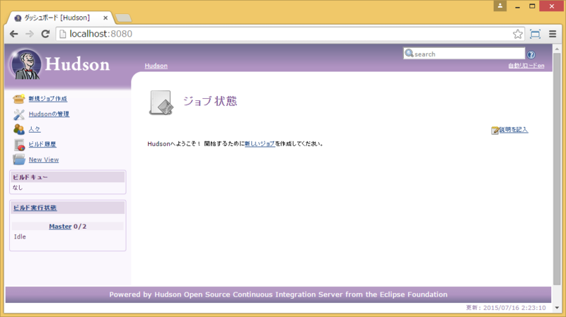The image size is (566, 317).
Task: Click the people icon in the sidebar
Action: pos(19,129)
